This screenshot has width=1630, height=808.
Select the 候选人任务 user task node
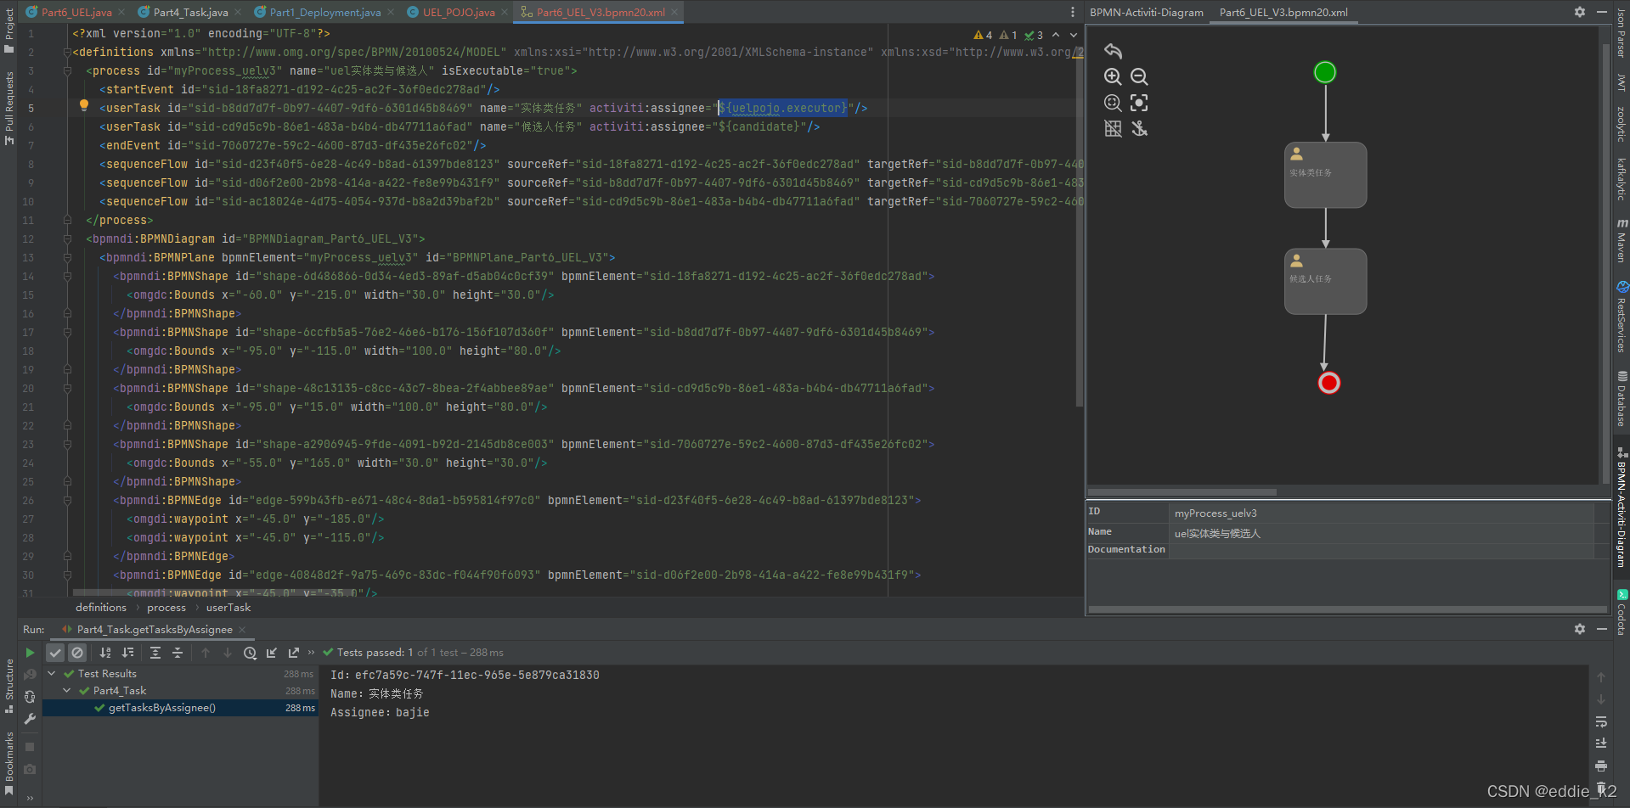pos(1325,281)
